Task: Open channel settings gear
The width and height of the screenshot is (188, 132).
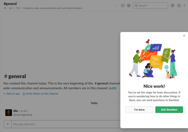Action: [x=129, y=6]
